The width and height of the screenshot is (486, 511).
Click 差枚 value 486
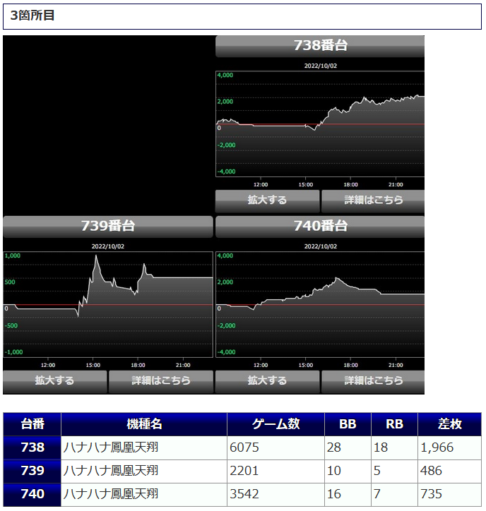click(x=431, y=471)
